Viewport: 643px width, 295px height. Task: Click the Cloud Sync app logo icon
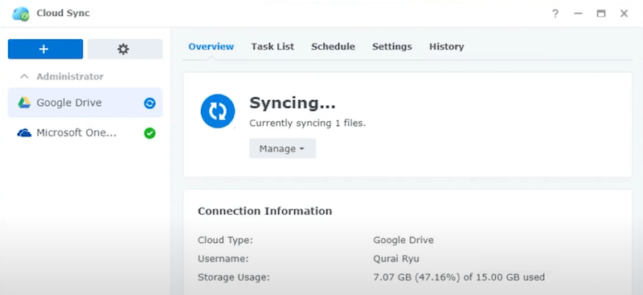(x=21, y=14)
